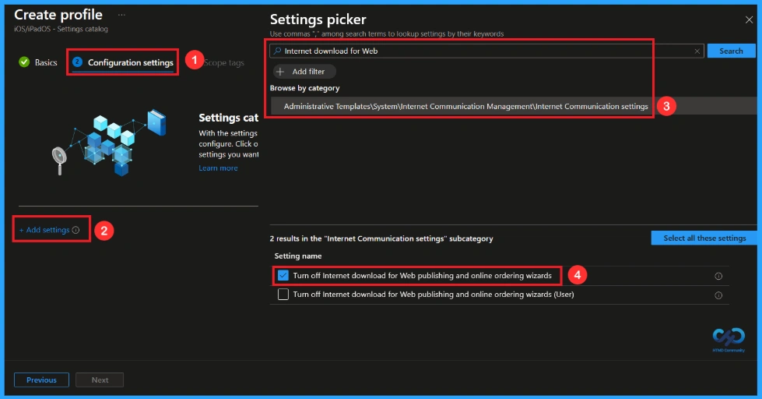Uncheck Turn off Internet download for Web publishing
This screenshot has width=762, height=399.
click(283, 275)
